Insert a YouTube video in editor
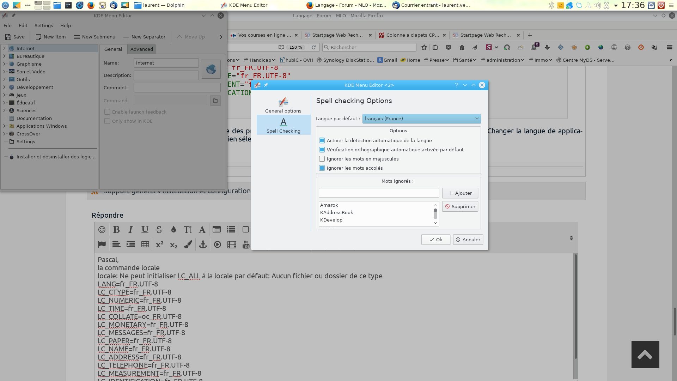The image size is (677, 381). [246, 244]
